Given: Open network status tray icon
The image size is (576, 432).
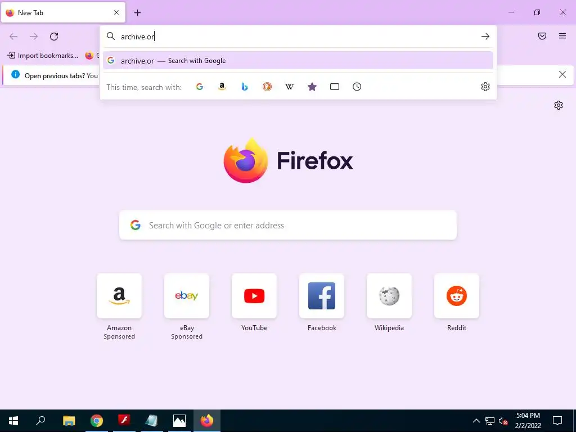Looking at the screenshot, I should pyautogui.click(x=490, y=421).
